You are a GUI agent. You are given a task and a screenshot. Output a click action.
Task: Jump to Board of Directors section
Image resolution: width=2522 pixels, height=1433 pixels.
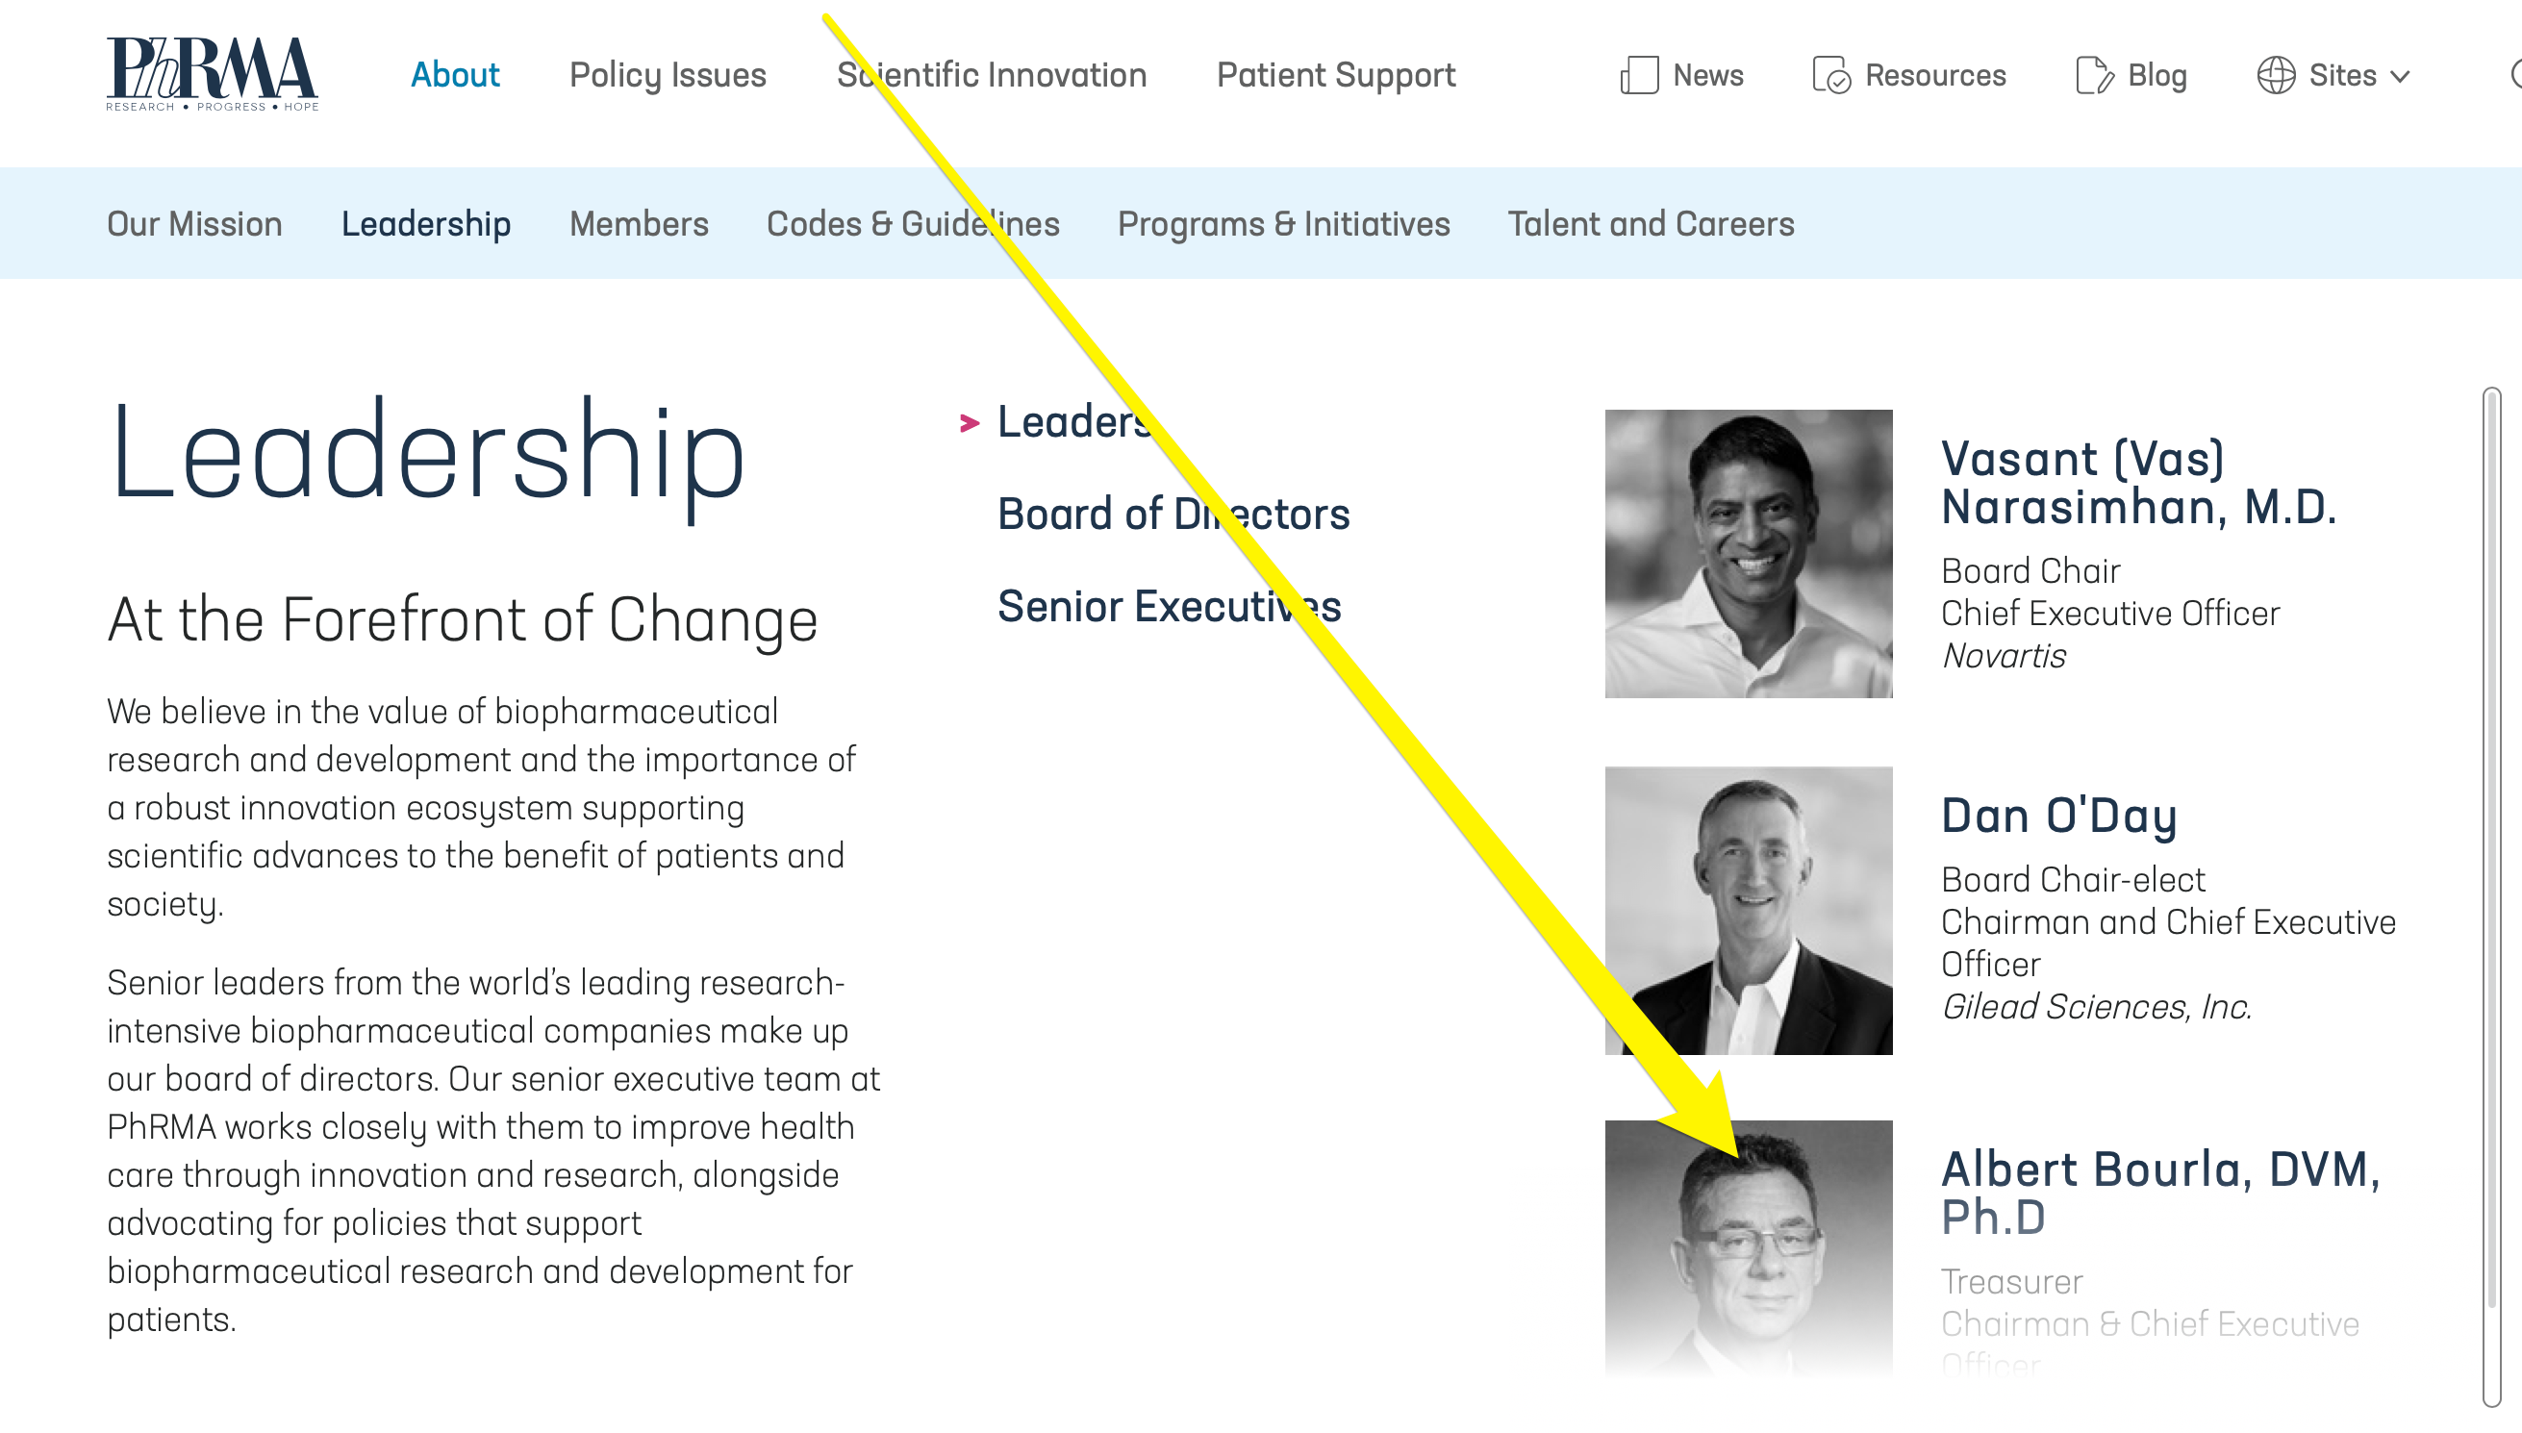(1173, 515)
